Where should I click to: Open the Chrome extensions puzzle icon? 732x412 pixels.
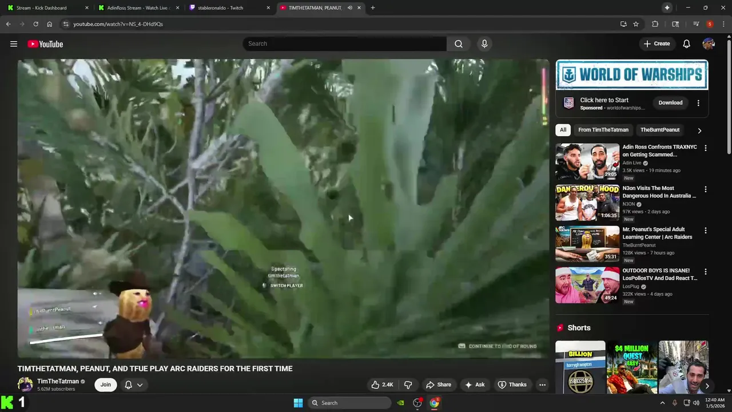tap(655, 24)
